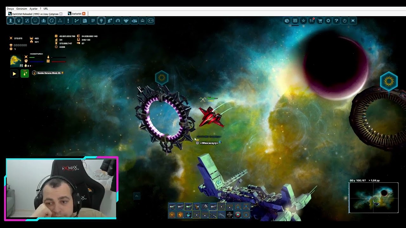Select sparkle rocket in bottom-row slot 7

(x=221, y=215)
